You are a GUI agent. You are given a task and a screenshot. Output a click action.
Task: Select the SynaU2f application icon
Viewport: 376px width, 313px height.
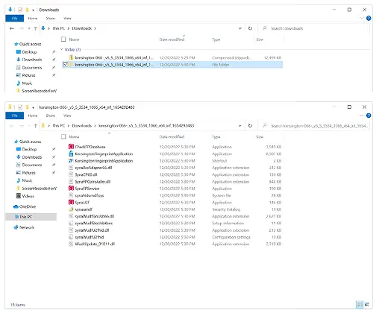(x=71, y=203)
